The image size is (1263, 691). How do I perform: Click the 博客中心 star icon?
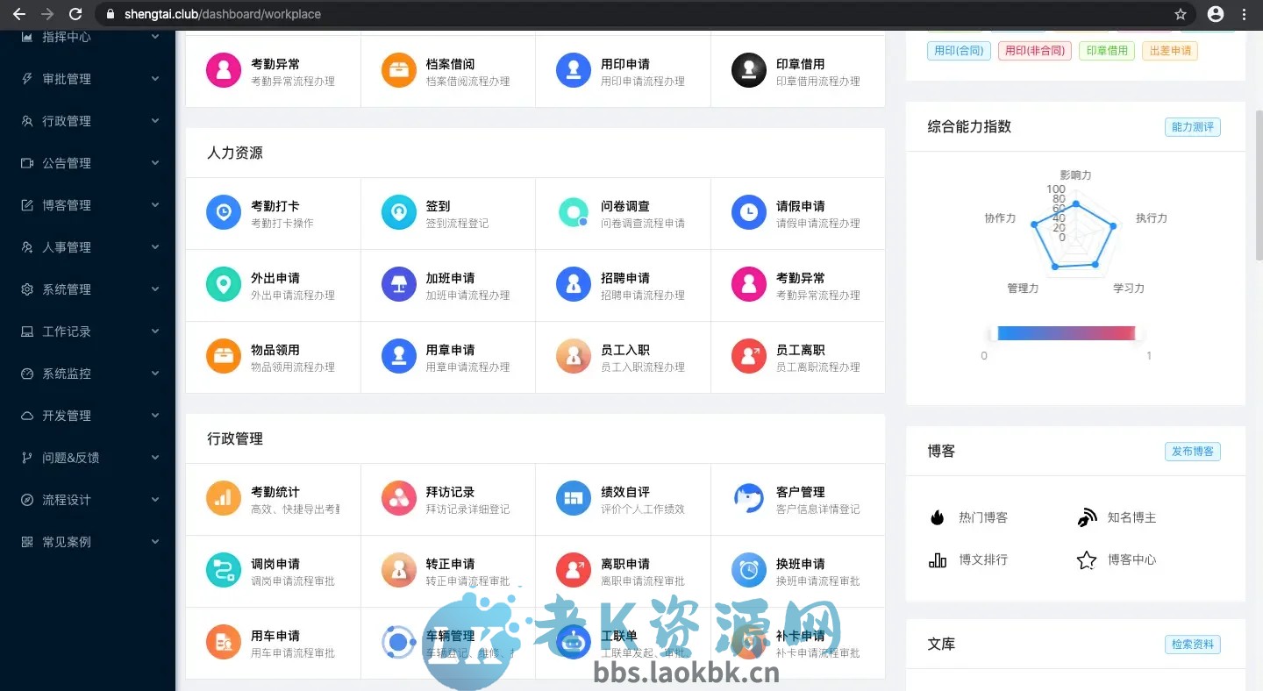click(1087, 559)
